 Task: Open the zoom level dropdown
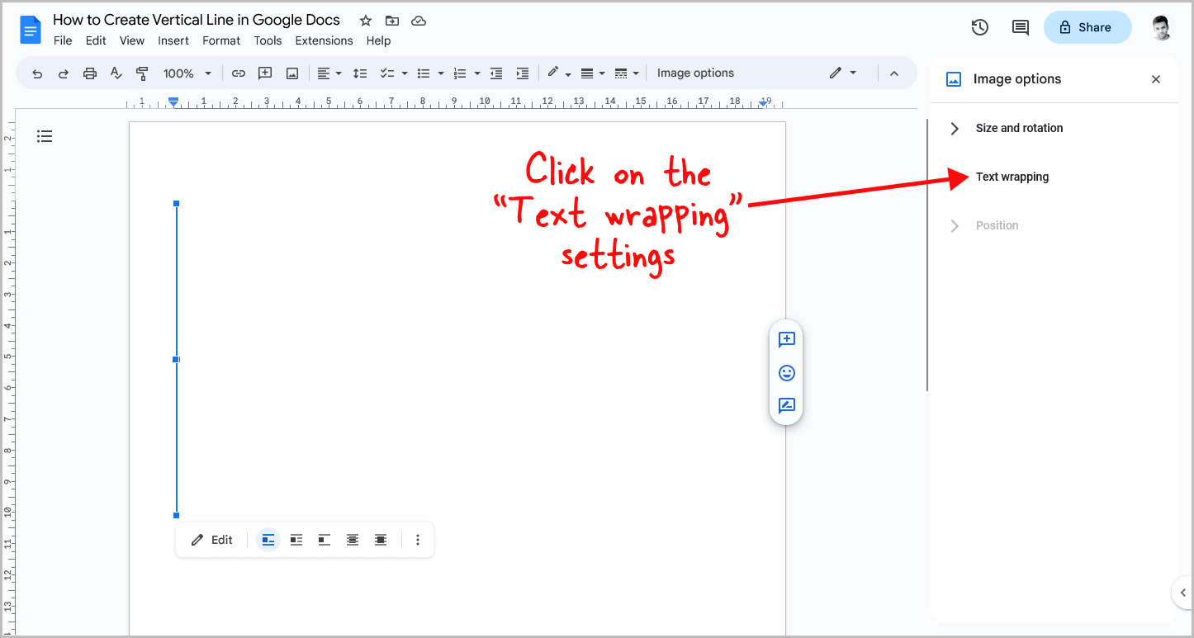(x=187, y=73)
